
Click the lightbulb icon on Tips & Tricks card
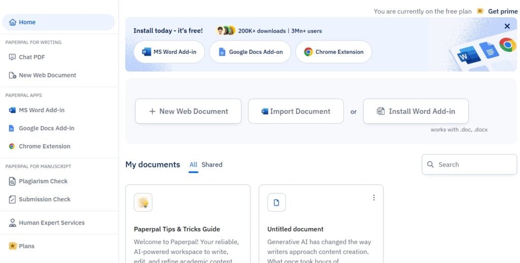click(x=143, y=202)
